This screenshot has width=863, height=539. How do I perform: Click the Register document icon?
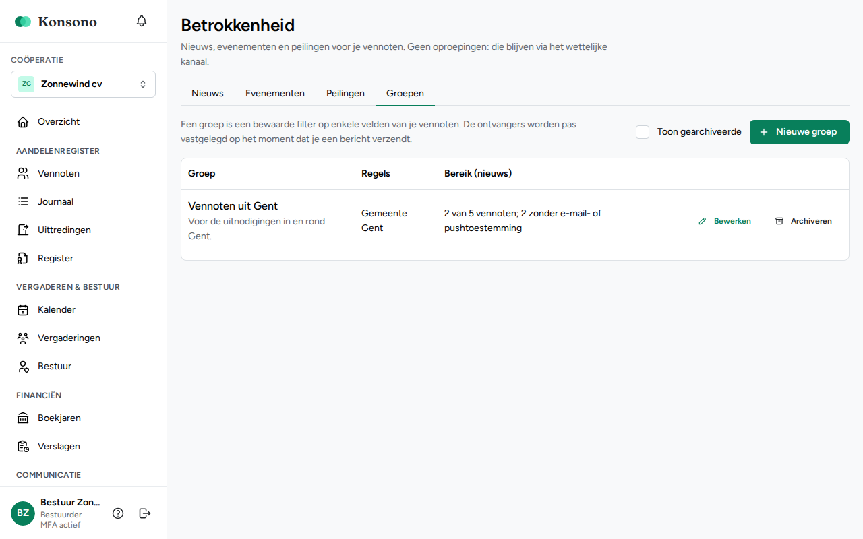[23, 259]
